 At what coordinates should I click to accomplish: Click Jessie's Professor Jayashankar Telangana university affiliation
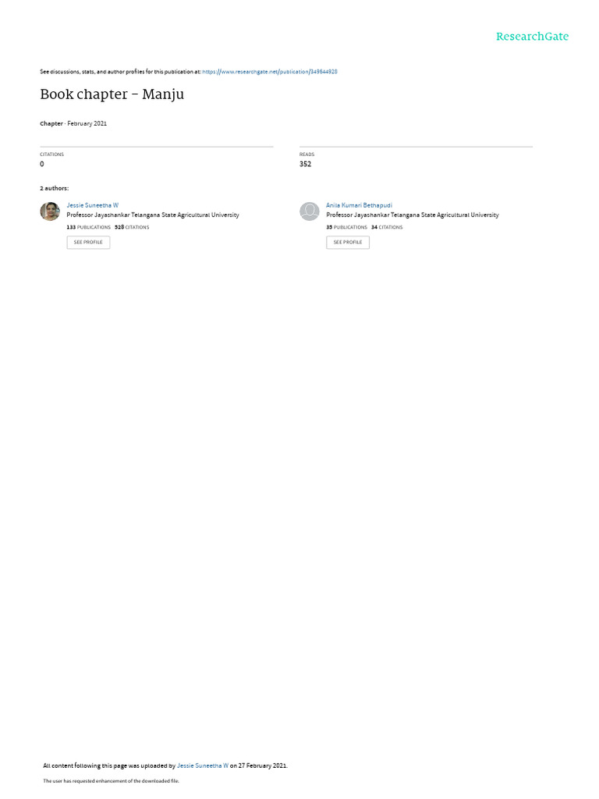[153, 215]
